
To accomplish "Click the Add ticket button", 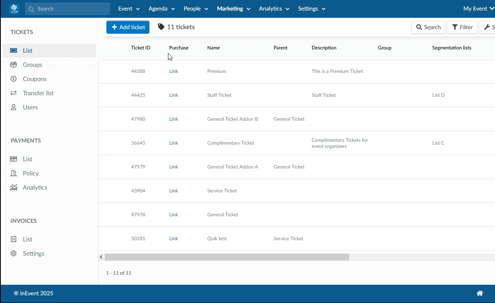I will tap(128, 27).
